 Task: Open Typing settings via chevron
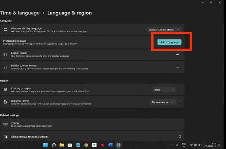[x=180, y=124]
